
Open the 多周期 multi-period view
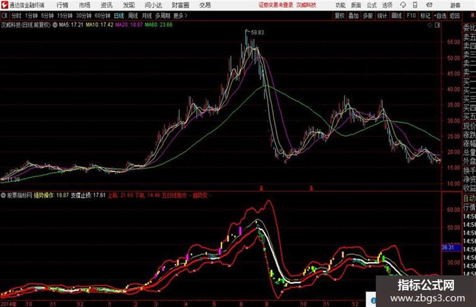coord(163,16)
